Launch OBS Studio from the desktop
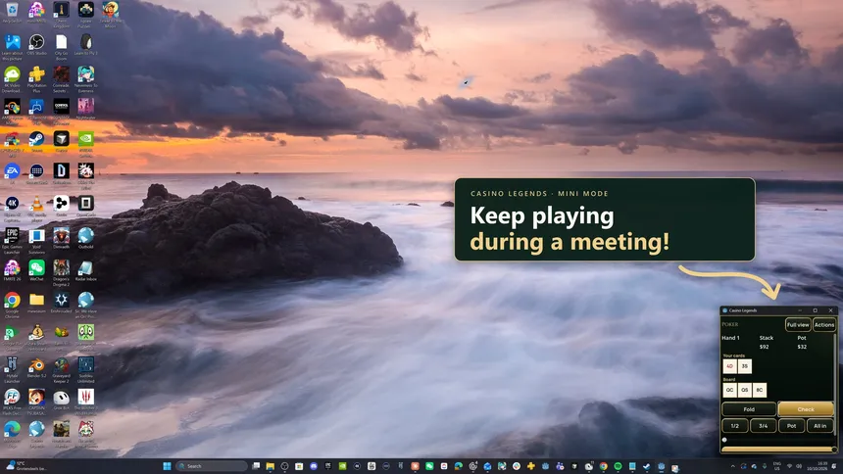843x474 pixels. click(x=36, y=45)
